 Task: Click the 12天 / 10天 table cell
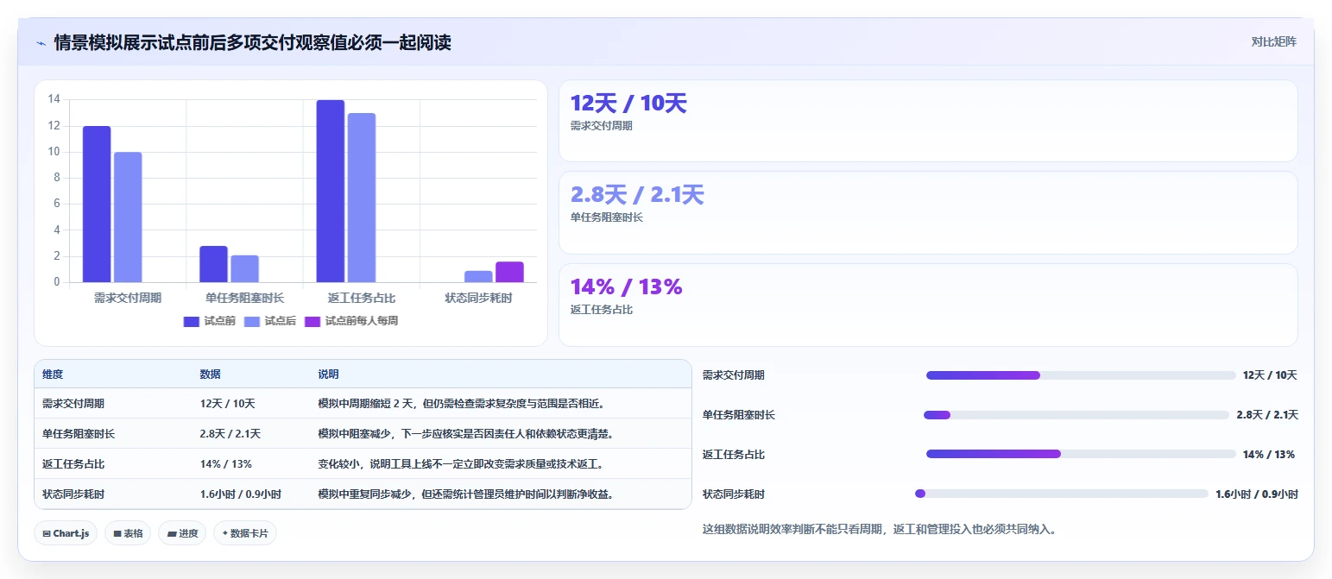pos(228,404)
